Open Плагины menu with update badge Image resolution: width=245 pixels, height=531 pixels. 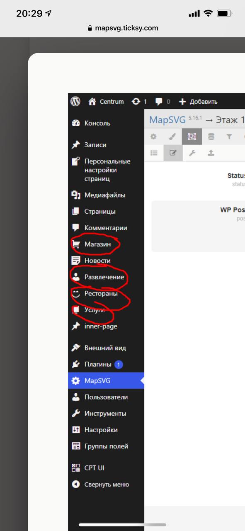106,365
